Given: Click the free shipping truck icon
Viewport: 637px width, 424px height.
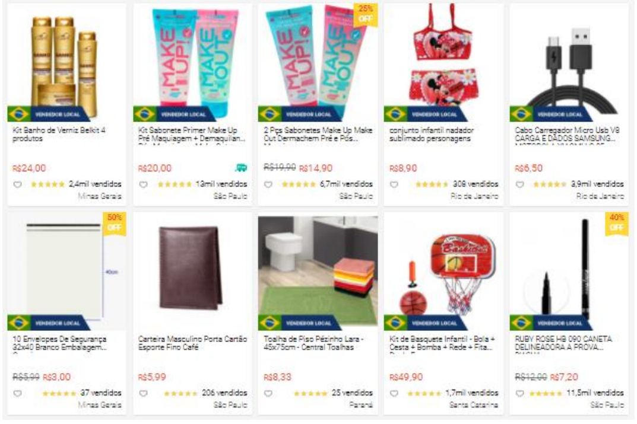Looking at the screenshot, I should [241, 168].
